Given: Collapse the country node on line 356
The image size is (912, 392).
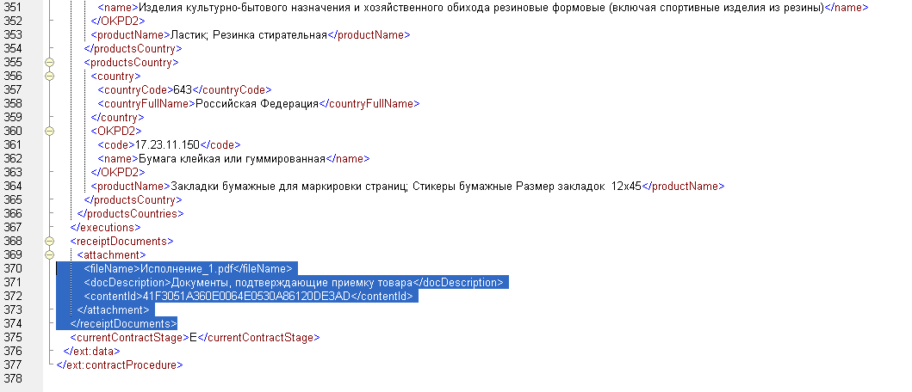Looking at the screenshot, I should (49, 76).
